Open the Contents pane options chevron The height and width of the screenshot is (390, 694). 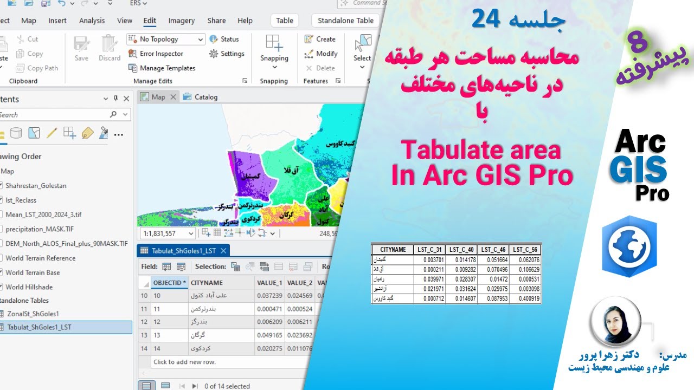pyautogui.click(x=106, y=99)
